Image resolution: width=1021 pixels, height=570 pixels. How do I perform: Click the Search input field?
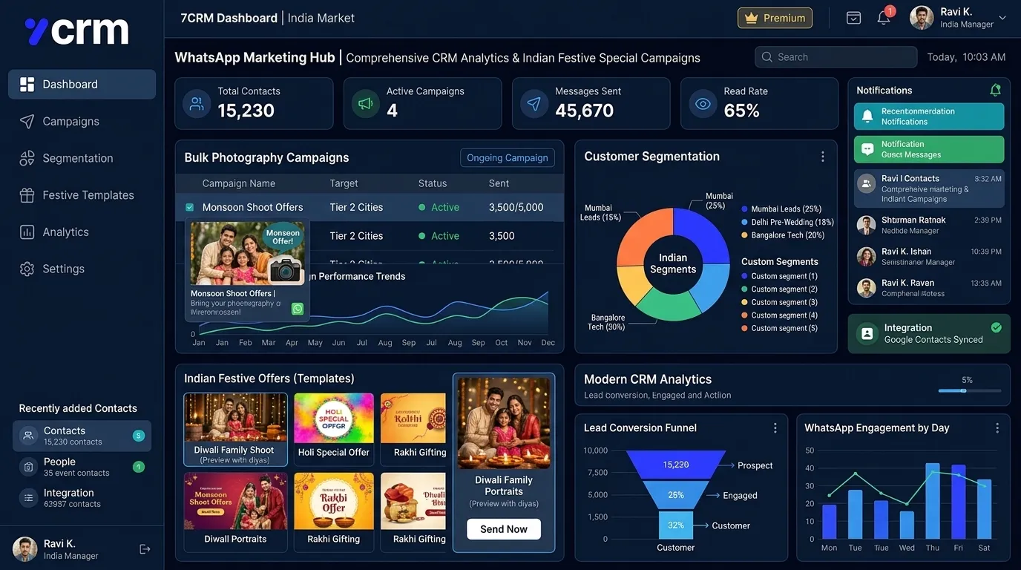pos(836,57)
